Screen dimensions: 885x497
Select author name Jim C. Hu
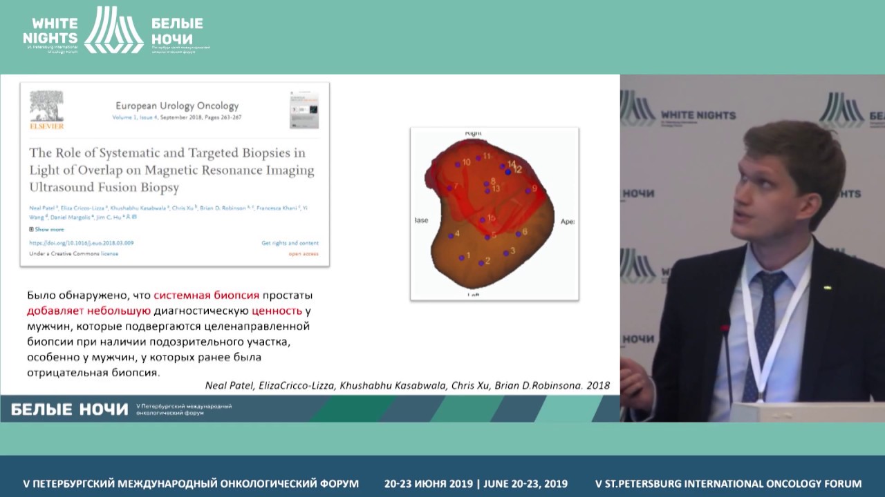tap(109, 217)
